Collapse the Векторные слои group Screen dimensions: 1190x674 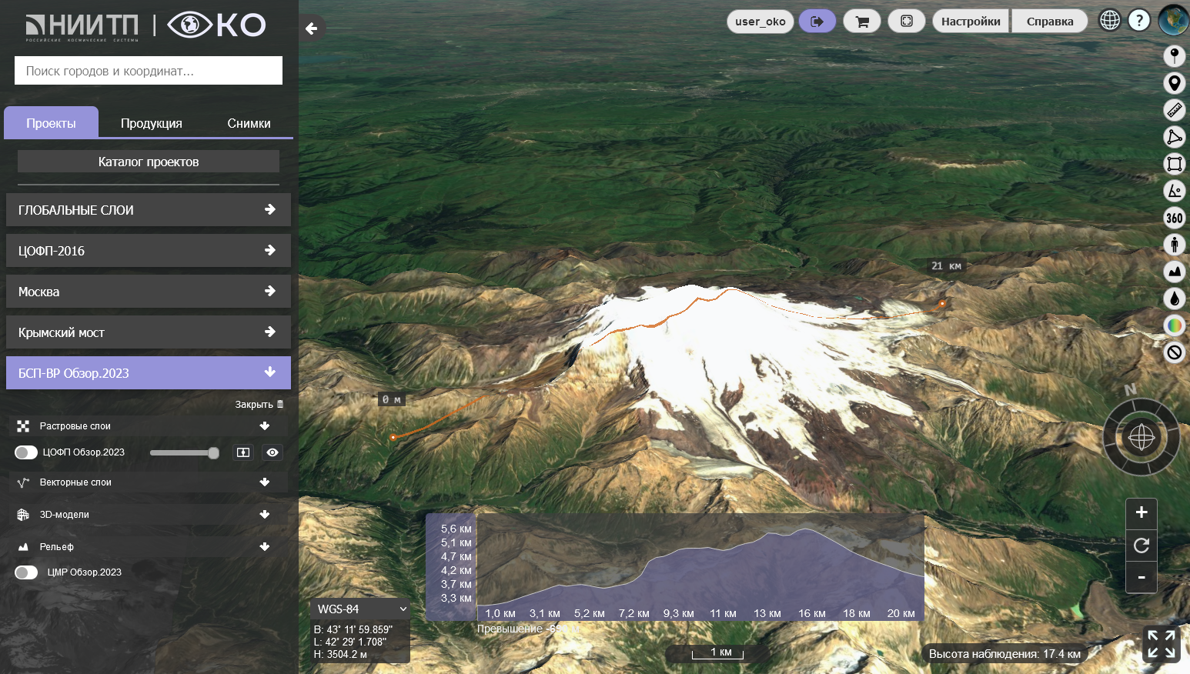tap(264, 482)
